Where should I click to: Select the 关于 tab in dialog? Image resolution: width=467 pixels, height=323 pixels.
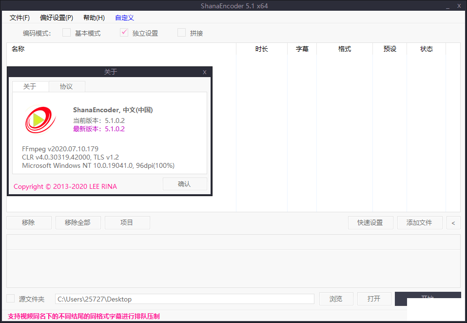[30, 86]
